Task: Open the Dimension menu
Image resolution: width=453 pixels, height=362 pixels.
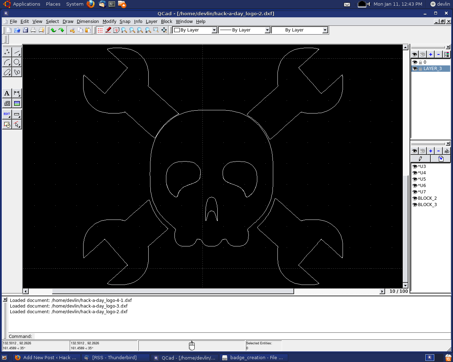Action: (88, 22)
